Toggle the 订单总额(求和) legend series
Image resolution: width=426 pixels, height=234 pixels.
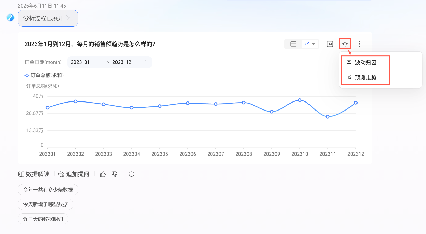[44, 75]
